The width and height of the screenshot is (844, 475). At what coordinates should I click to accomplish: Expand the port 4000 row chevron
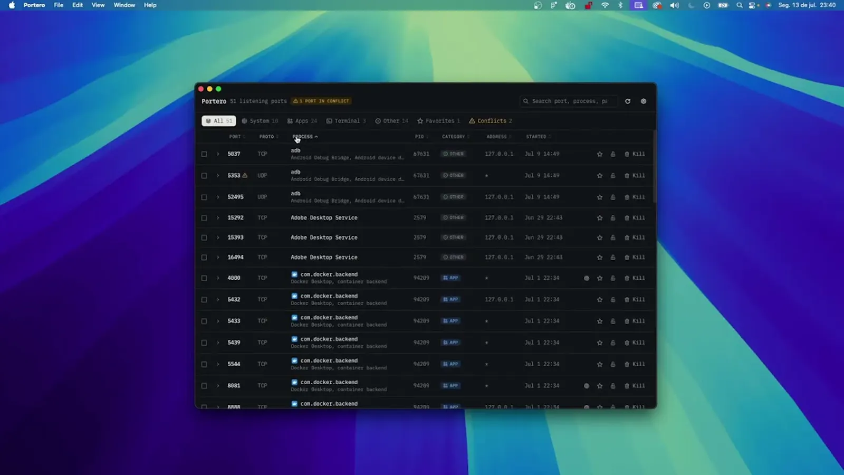point(218,278)
